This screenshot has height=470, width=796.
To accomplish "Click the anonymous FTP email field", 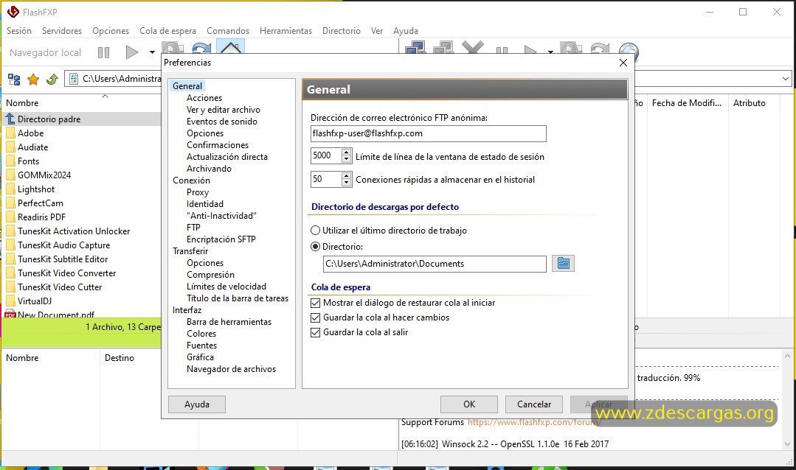I will [429, 133].
